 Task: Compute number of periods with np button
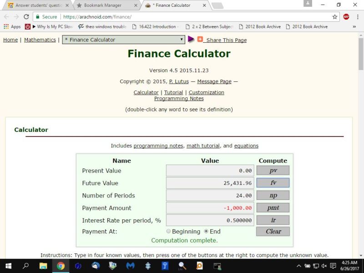pyautogui.click(x=273, y=195)
